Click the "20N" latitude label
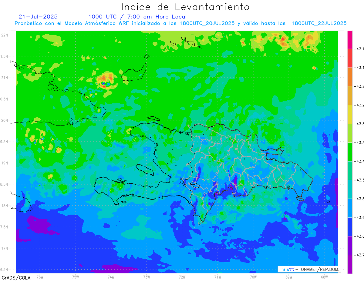 tap(5, 120)
